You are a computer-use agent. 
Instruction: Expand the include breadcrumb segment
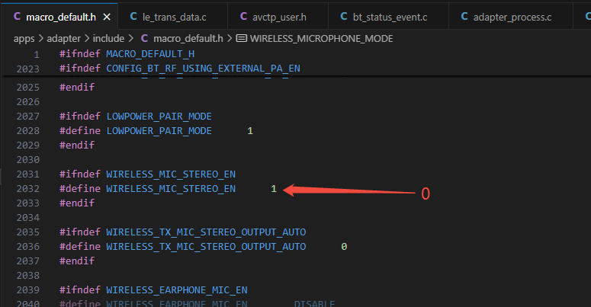[108, 38]
